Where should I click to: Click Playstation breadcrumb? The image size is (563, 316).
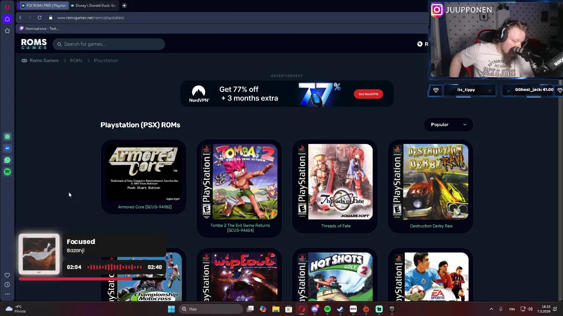tap(106, 61)
